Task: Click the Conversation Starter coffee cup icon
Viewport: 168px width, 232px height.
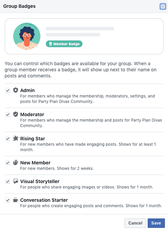Action: 16,200
